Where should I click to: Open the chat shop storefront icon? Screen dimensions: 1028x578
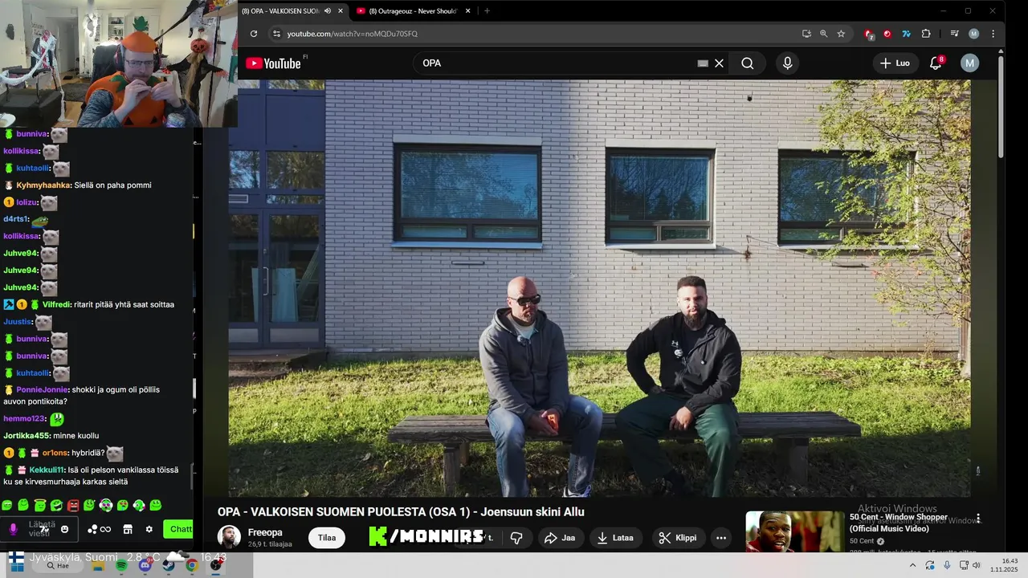pos(127,529)
